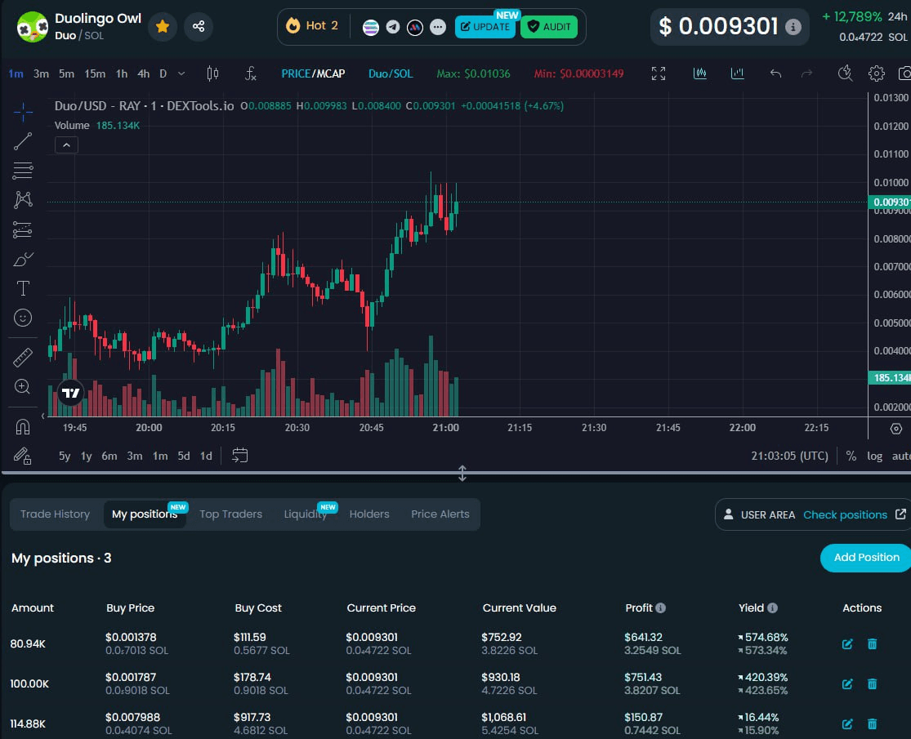Image resolution: width=911 pixels, height=739 pixels.
Task: Select the text annotation tool
Action: [x=23, y=288]
